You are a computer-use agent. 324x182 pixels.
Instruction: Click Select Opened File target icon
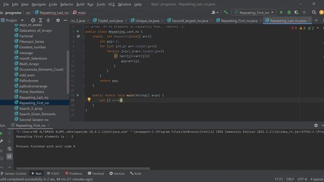[33, 20]
